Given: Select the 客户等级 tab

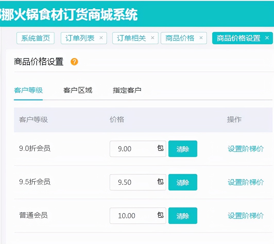Looking at the screenshot, I should pyautogui.click(x=28, y=90).
